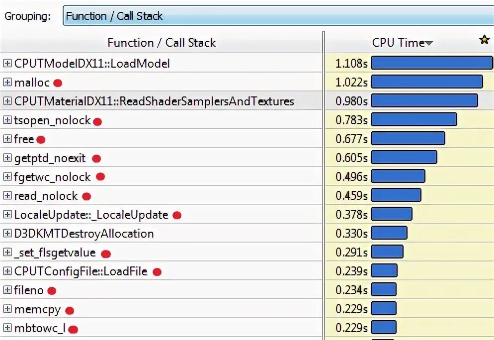Select the CPUTMaterialDX11::ReadShaderSamplersAndTextures row
Viewport: 494px width, 340px height.
coord(154,101)
